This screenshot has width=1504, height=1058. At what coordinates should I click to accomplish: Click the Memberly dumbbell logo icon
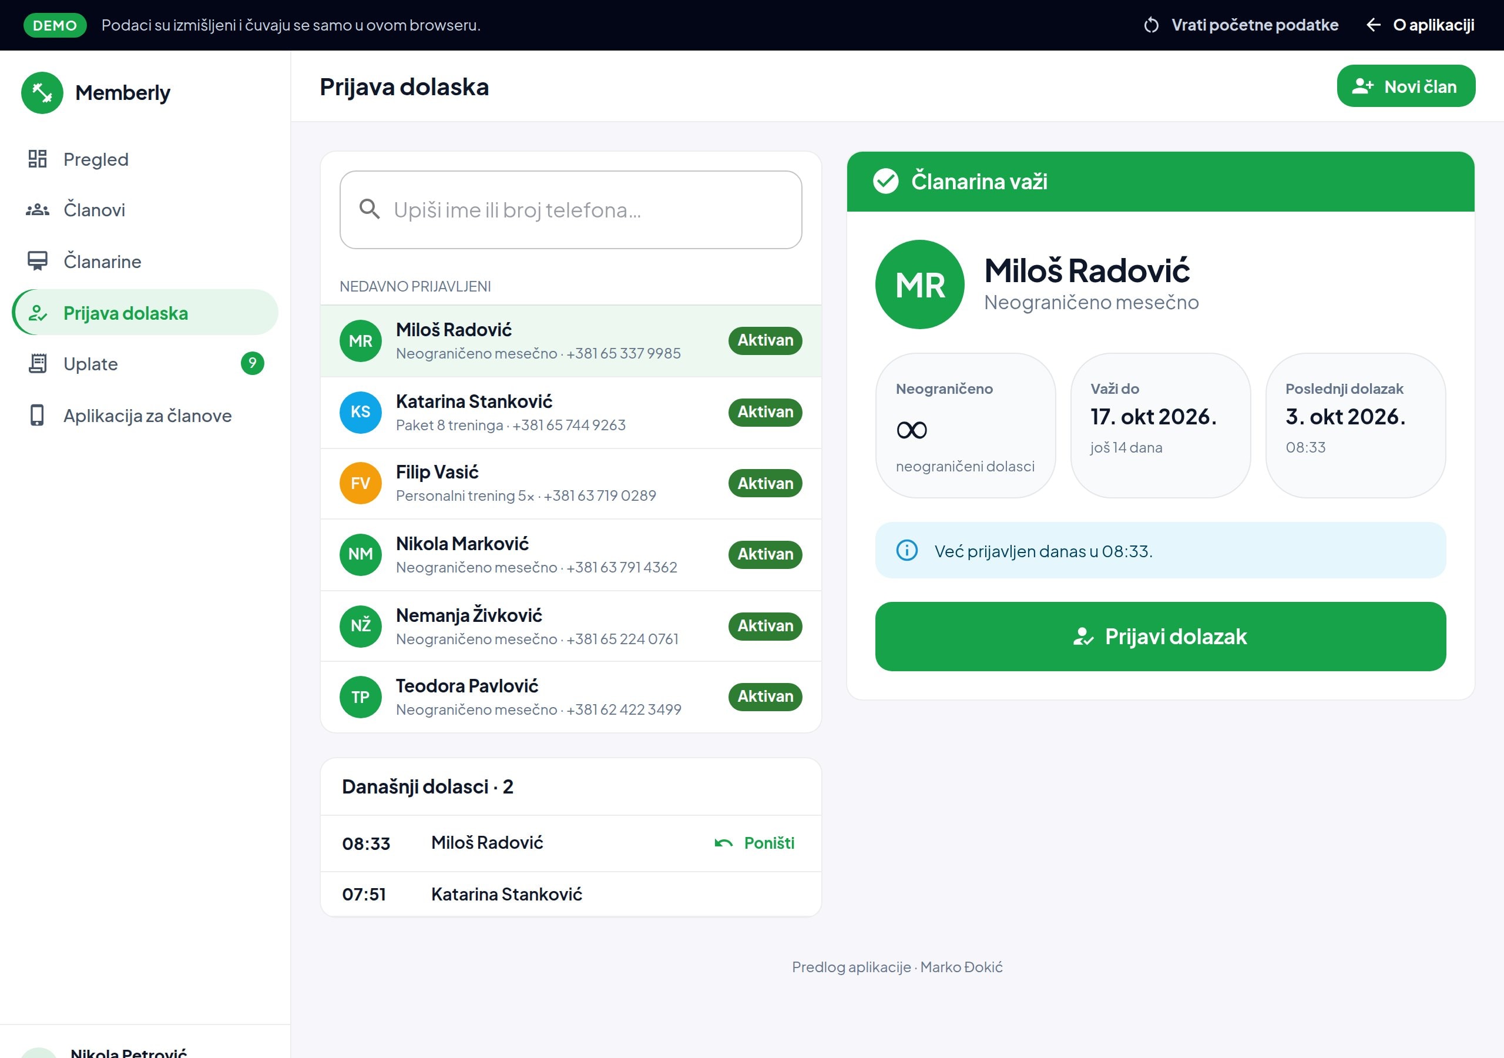pyautogui.click(x=42, y=92)
